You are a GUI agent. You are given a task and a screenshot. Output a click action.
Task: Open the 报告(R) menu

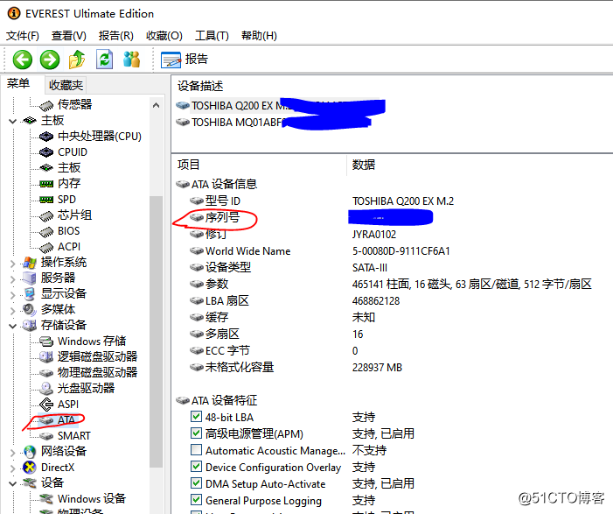point(116,36)
